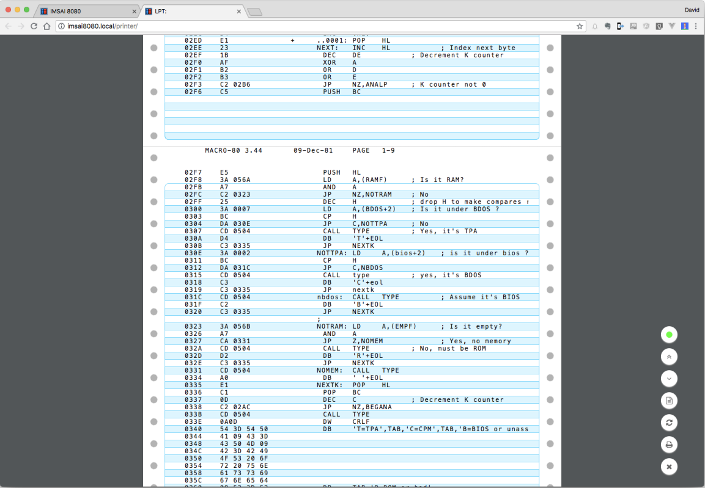Screen dimensions: 705x488
Task: Click the printer icon floating button
Action: (669, 445)
